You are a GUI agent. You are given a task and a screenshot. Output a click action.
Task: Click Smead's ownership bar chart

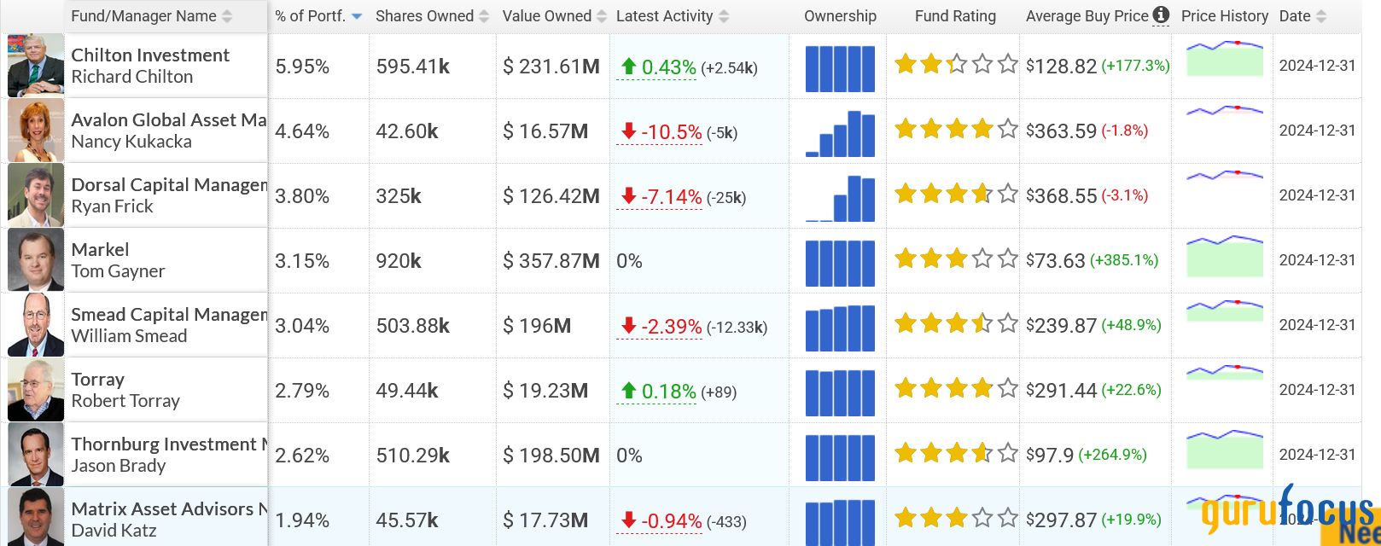click(840, 328)
